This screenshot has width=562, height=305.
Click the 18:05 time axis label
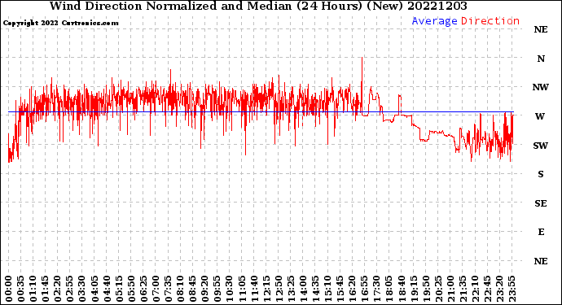389,289
